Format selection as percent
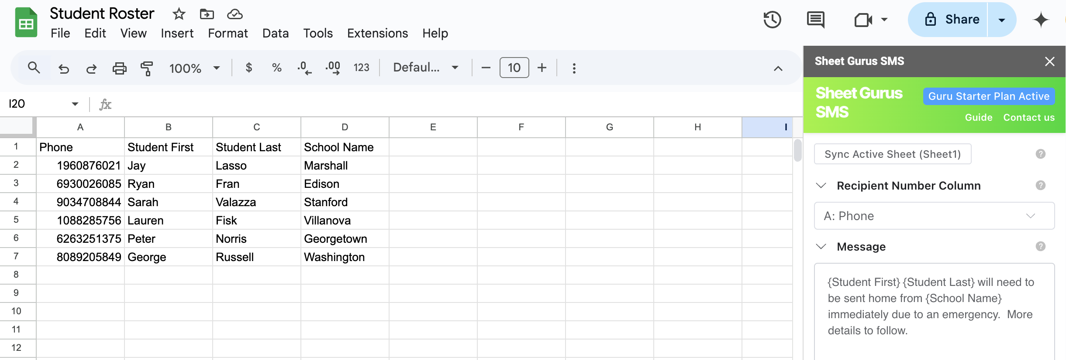Image resolution: width=1066 pixels, height=360 pixels. click(x=276, y=68)
